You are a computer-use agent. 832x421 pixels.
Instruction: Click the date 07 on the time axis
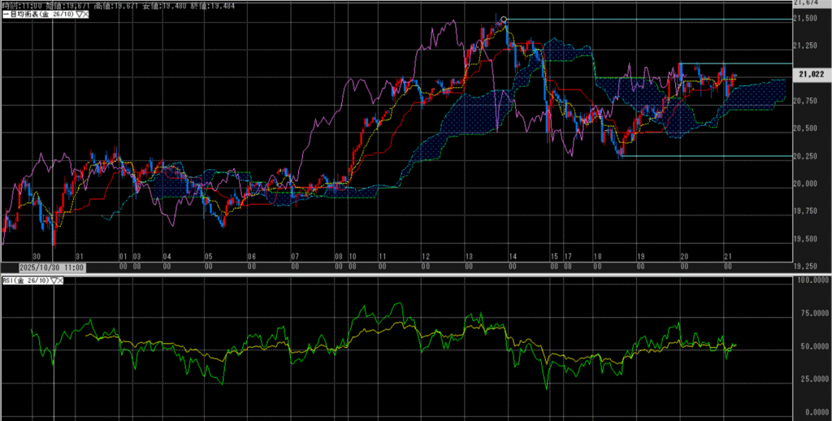pyautogui.click(x=295, y=255)
